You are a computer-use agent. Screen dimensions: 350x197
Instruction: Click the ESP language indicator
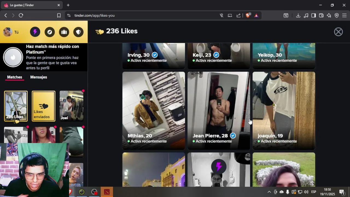click(x=314, y=192)
